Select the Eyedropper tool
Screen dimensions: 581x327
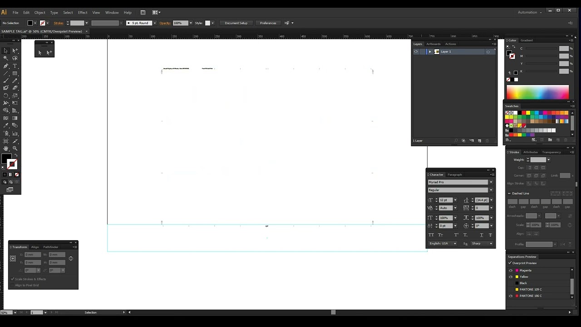(6, 126)
